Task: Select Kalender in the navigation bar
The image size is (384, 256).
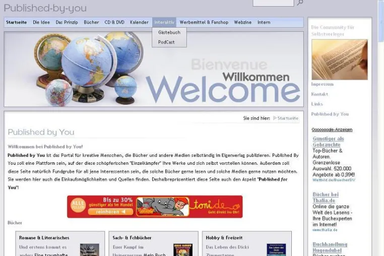Action: 139,22
